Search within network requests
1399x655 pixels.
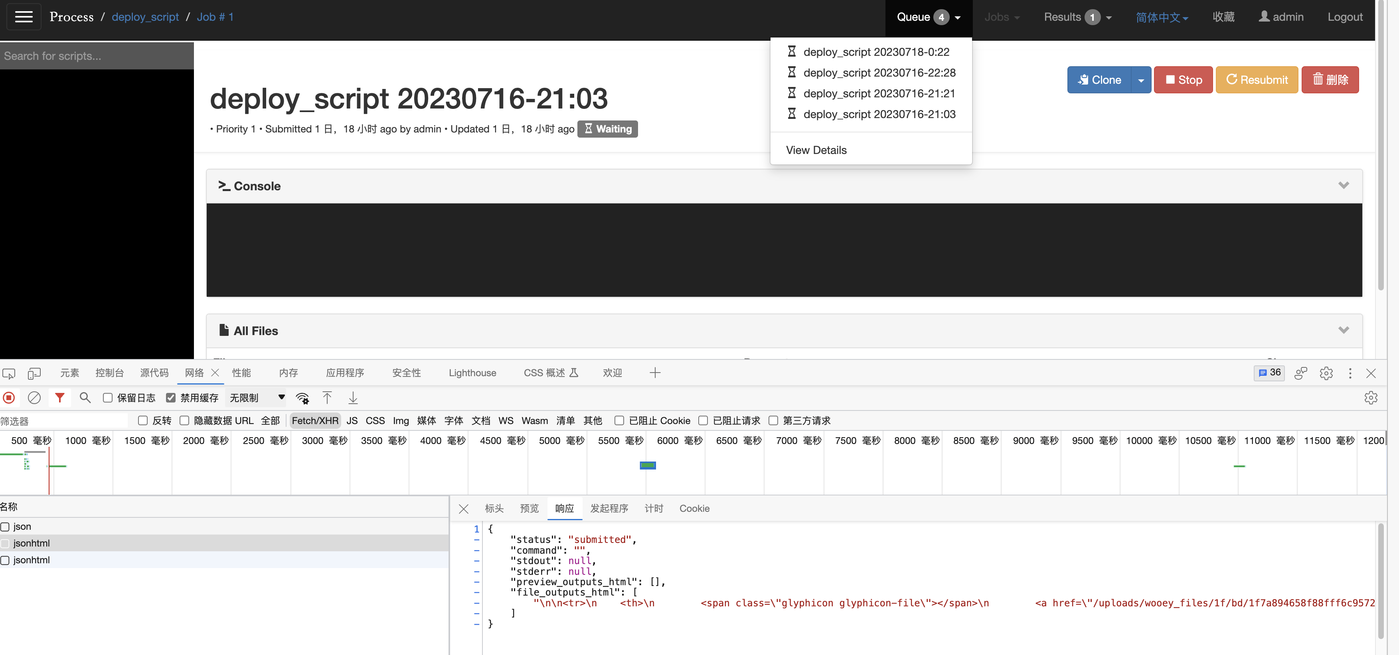pos(85,398)
